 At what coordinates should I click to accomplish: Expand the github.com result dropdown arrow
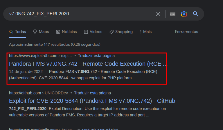71,93
